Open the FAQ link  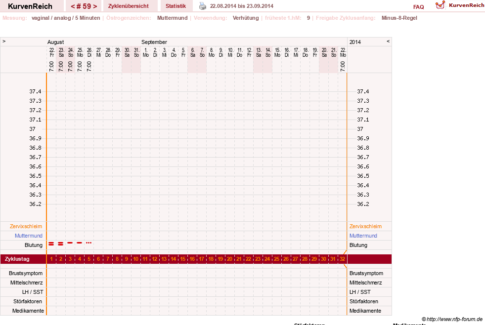pyautogui.click(x=418, y=7)
